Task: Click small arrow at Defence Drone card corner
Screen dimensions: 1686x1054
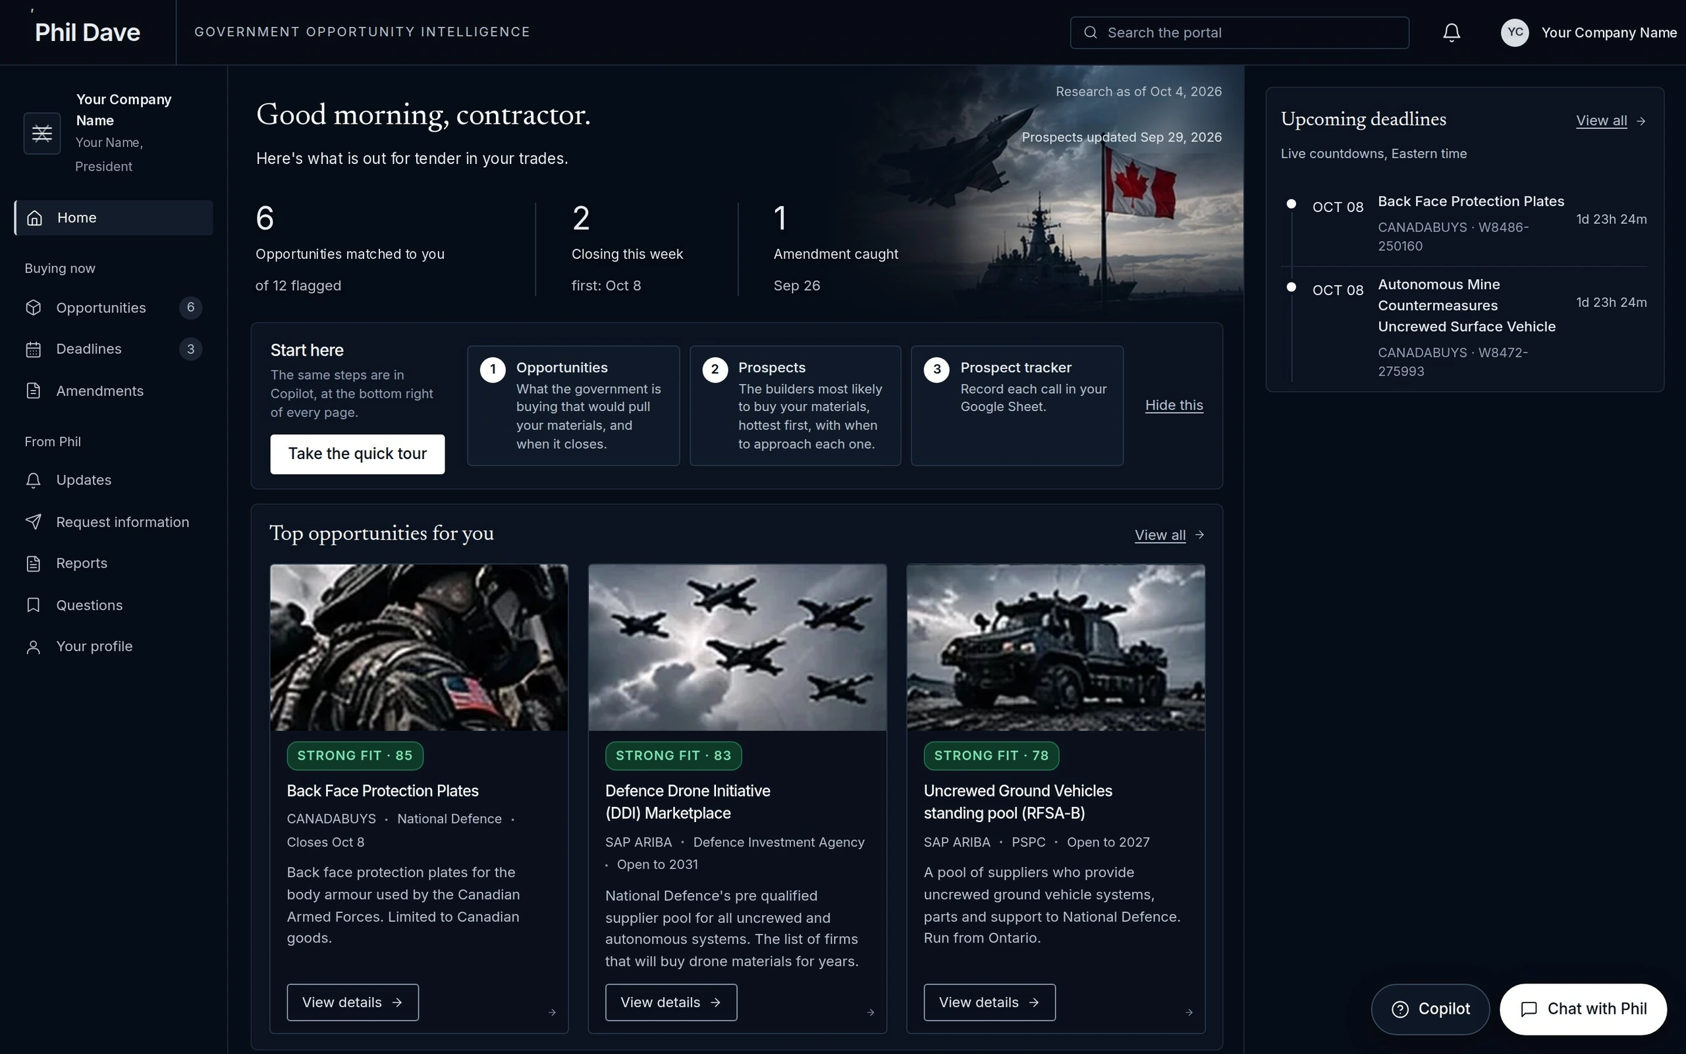Action: point(870,1012)
